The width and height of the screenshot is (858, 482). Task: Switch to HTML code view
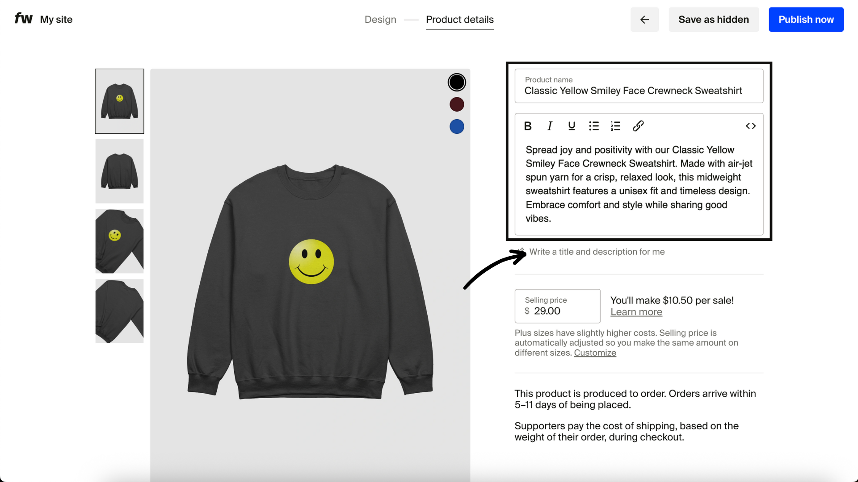point(751,126)
